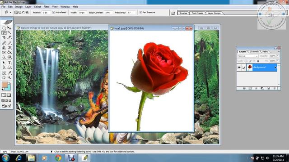Select the Blur tool

[4, 57]
